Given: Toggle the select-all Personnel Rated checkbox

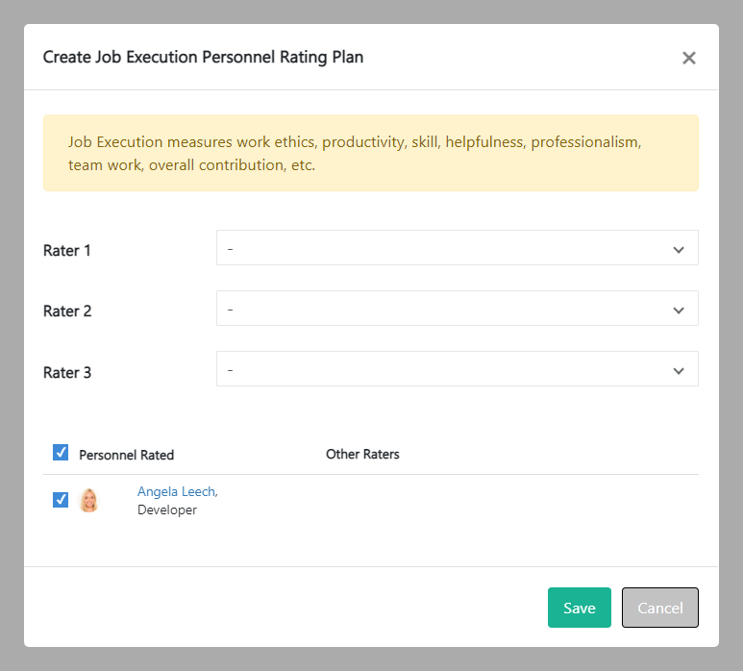Looking at the screenshot, I should (x=61, y=453).
